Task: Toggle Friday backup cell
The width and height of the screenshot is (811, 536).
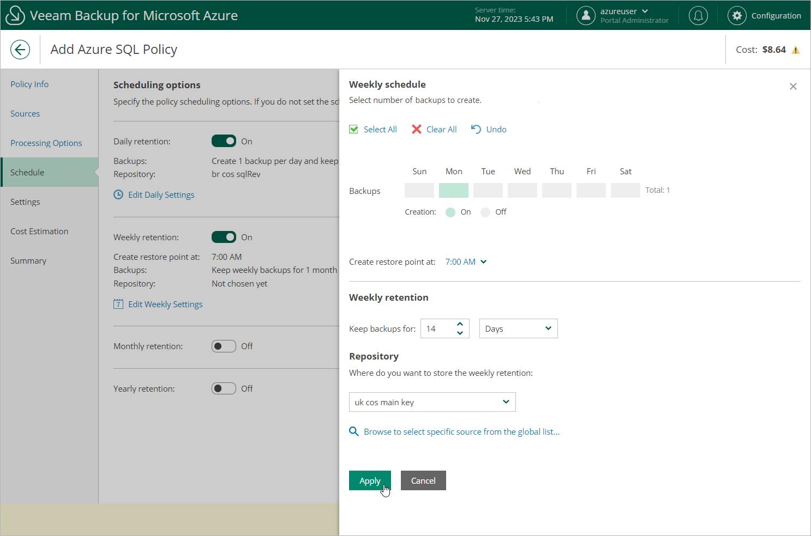Action: point(591,190)
